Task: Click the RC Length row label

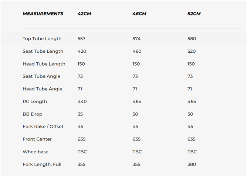Action: (x=35, y=101)
